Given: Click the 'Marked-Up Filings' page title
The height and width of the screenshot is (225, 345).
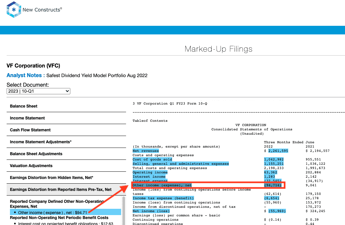Looking at the screenshot, I should pos(218,49).
